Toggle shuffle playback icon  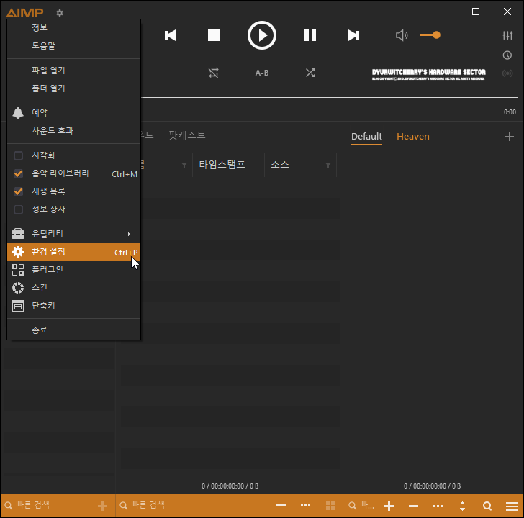coord(310,73)
